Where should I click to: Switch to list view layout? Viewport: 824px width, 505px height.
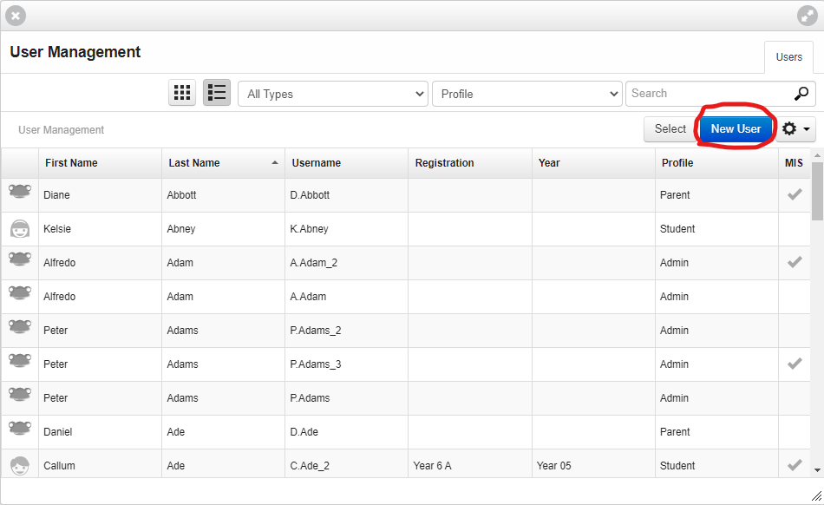pyautogui.click(x=217, y=93)
